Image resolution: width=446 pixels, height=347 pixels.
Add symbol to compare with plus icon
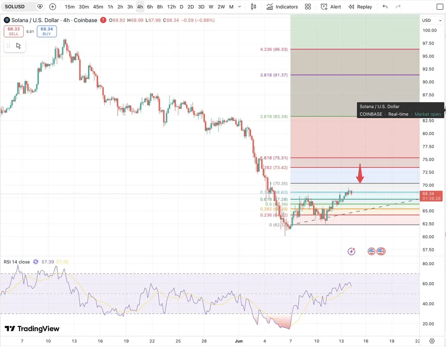[52, 7]
